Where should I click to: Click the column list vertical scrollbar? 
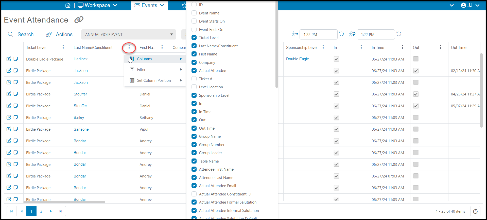[x=277, y=44]
